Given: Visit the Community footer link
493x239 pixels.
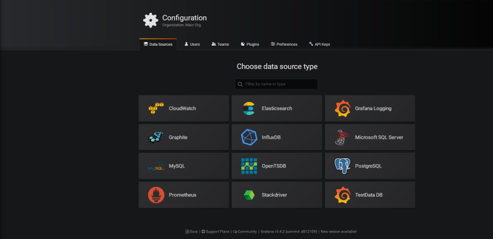Looking at the screenshot, I should pyautogui.click(x=245, y=231).
